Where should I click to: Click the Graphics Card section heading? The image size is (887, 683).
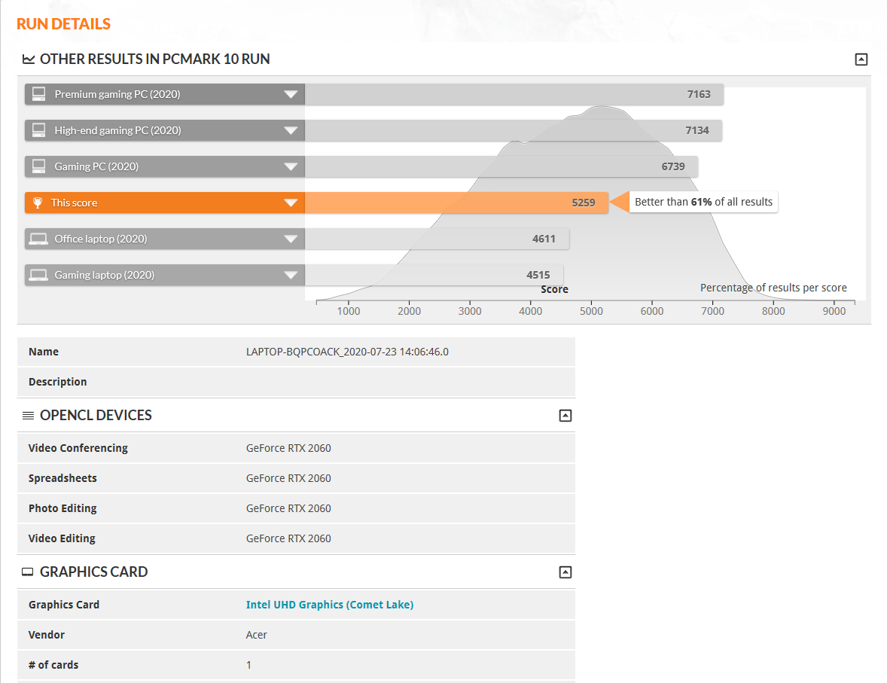pos(93,572)
